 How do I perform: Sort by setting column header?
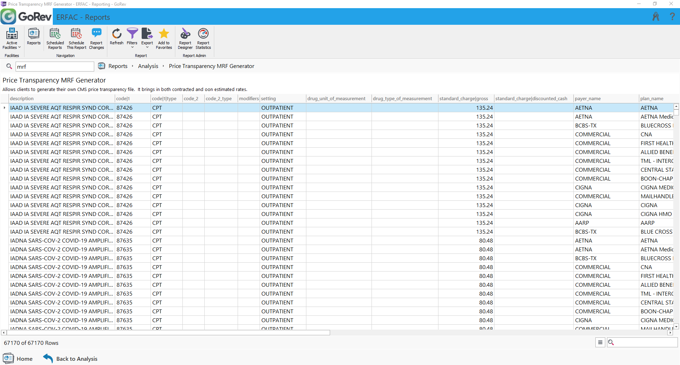283,98
